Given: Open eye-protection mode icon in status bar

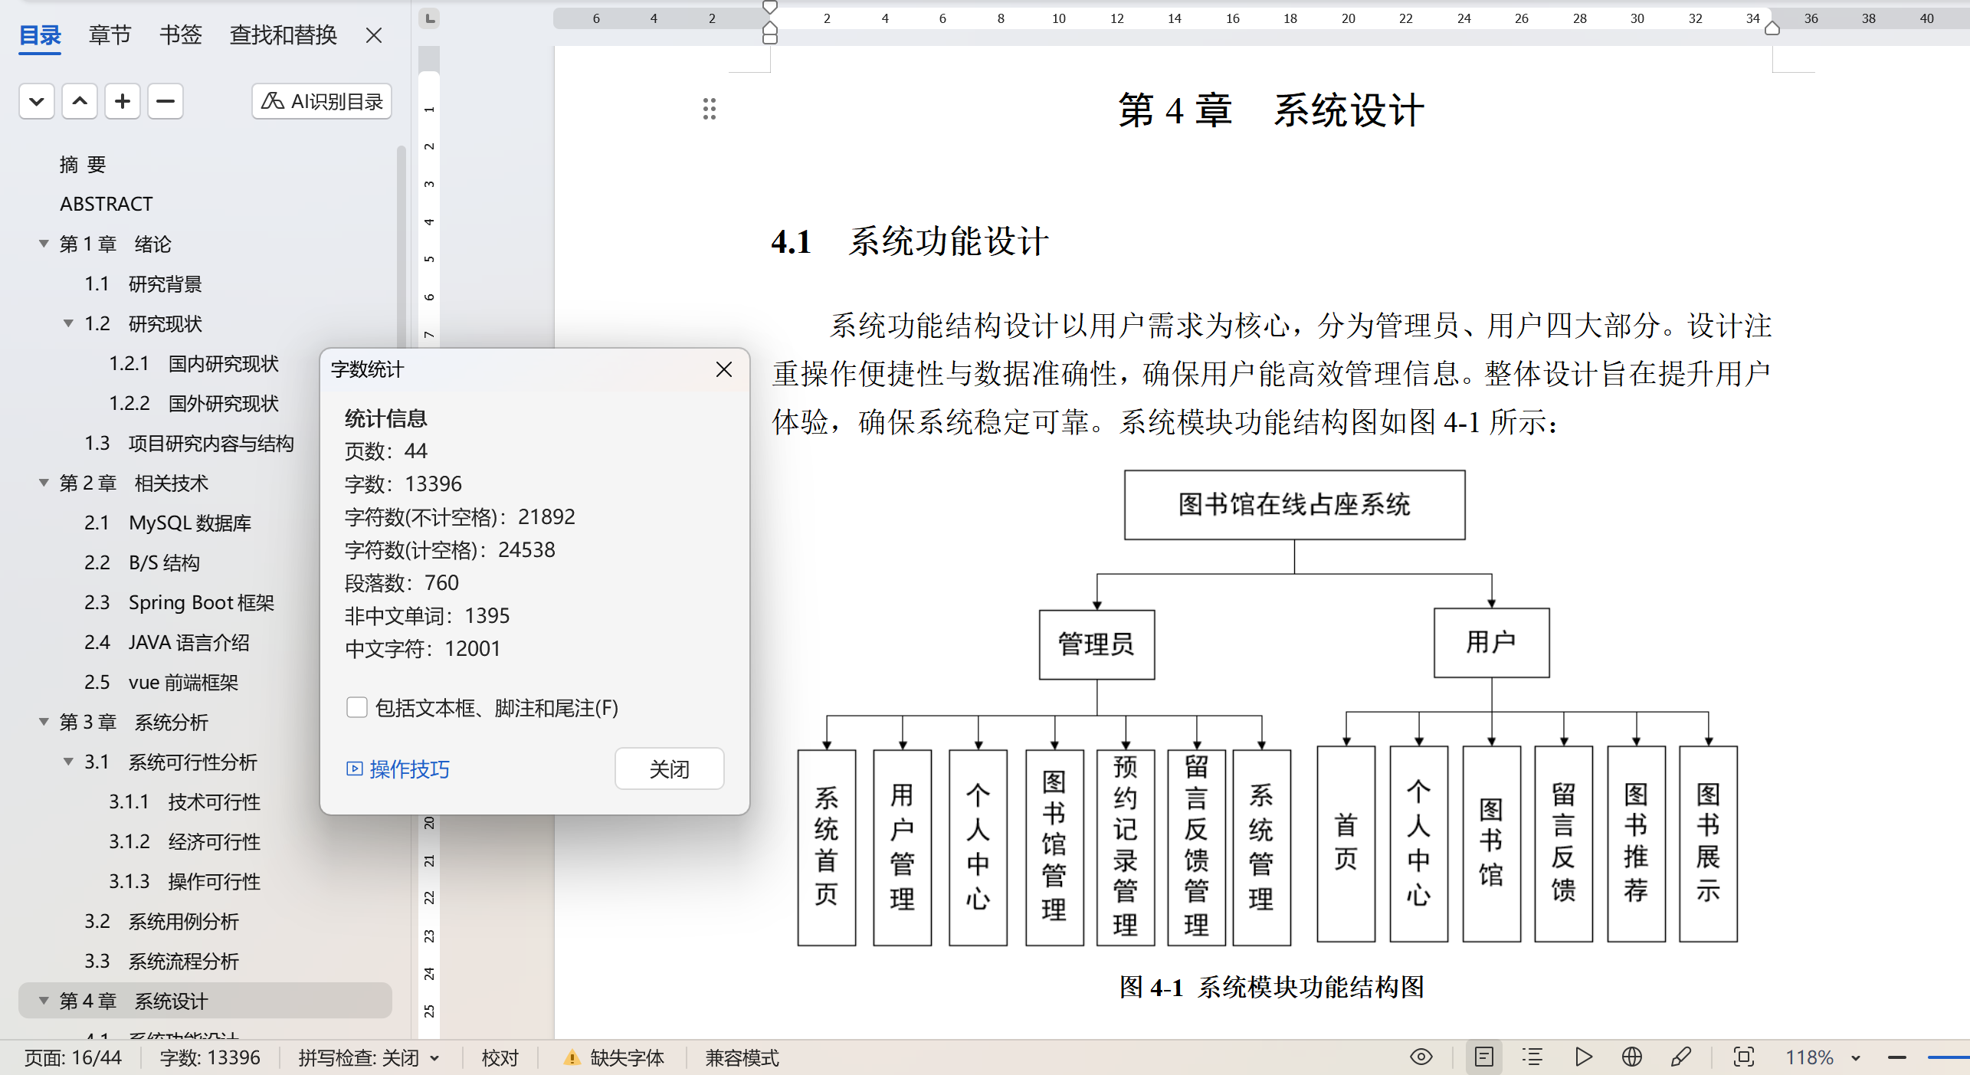Looking at the screenshot, I should click(1421, 1057).
